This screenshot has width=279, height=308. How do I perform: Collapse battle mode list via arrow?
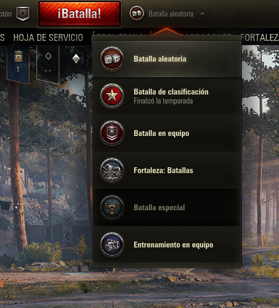[202, 14]
